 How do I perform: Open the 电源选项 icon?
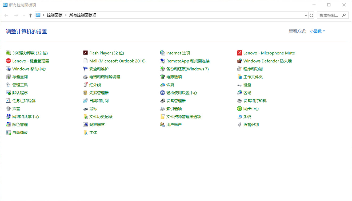(x=162, y=77)
